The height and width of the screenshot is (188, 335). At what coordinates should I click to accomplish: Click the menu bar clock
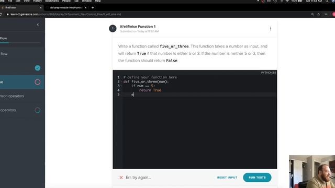tap(314, 1)
